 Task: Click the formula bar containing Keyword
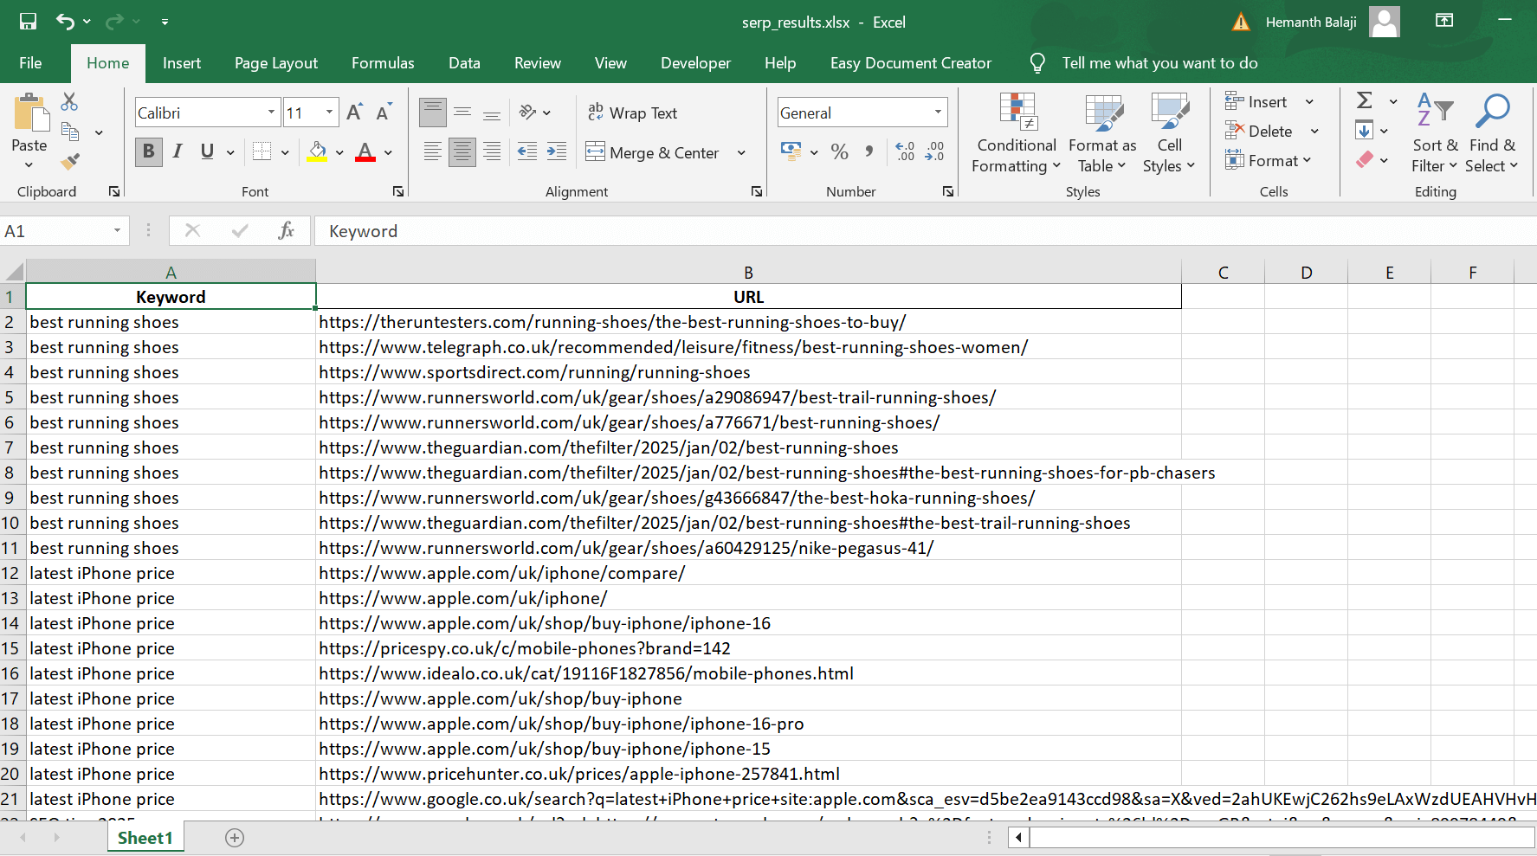click(925, 230)
